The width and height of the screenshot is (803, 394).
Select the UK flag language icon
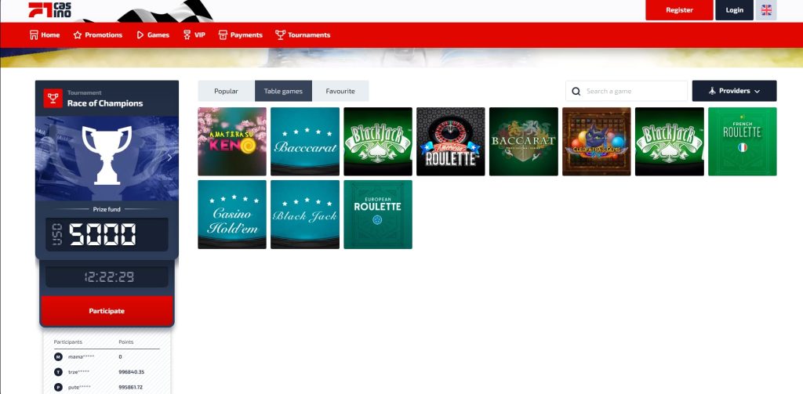click(766, 10)
